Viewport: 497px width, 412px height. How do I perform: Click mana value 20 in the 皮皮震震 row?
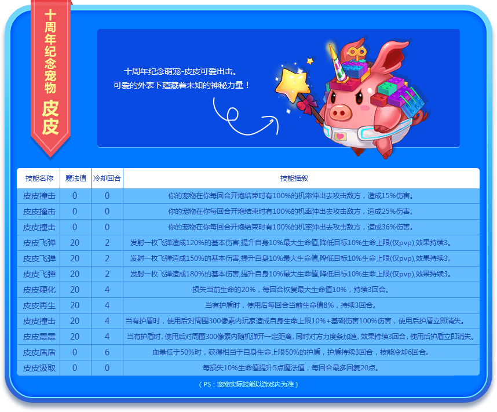pos(75,337)
